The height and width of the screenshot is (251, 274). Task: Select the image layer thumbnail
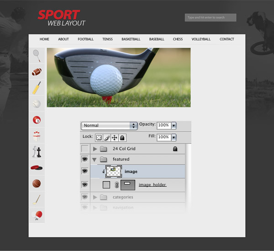coord(114,171)
